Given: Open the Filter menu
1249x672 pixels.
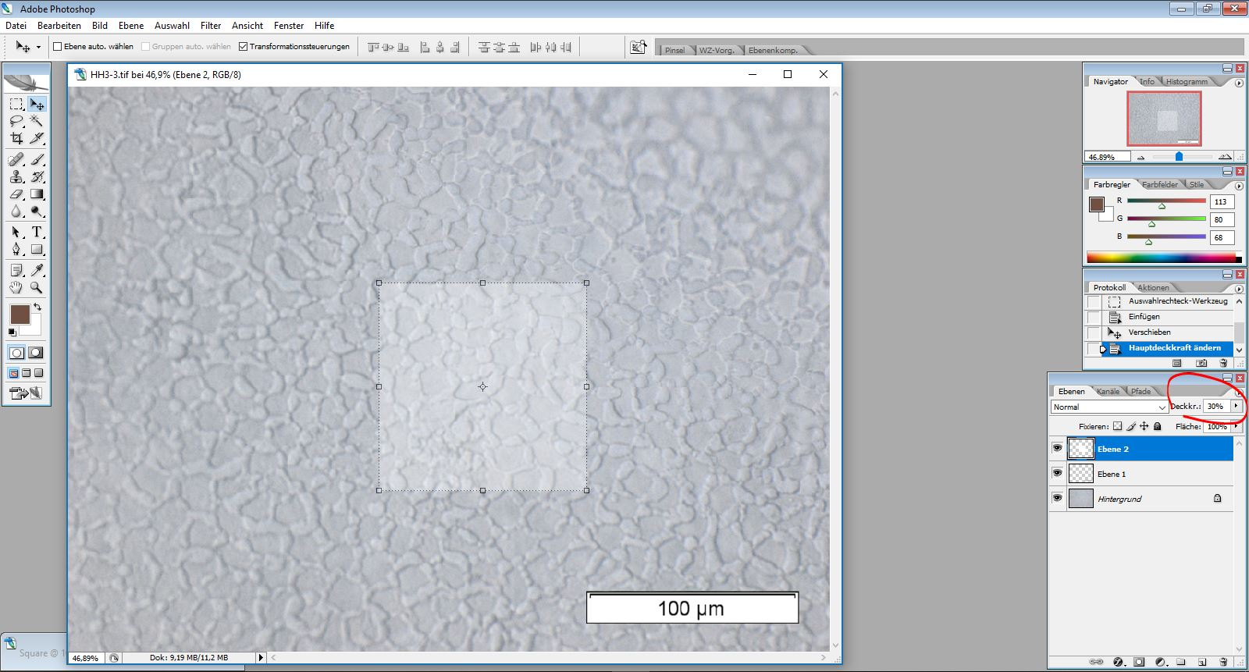Looking at the screenshot, I should coord(211,26).
